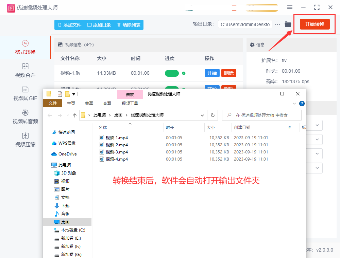Select OneDrive in the navigation pane
This screenshot has height=258, width=340.
[x=64, y=154]
